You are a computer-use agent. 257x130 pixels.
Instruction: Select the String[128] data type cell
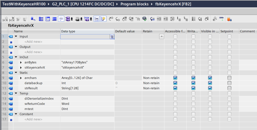coord(87,88)
